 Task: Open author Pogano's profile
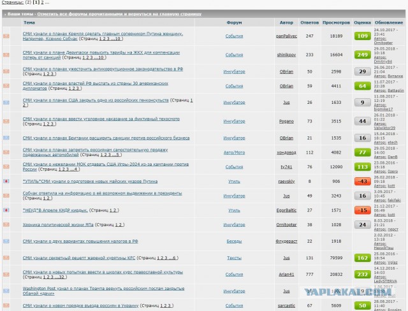(286, 121)
